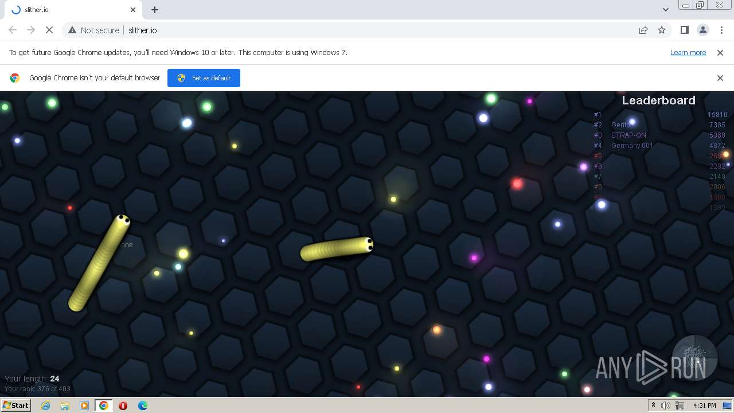Launch Internet Explorer from taskbar
This screenshot has width=734, height=413.
pyautogui.click(x=45, y=406)
